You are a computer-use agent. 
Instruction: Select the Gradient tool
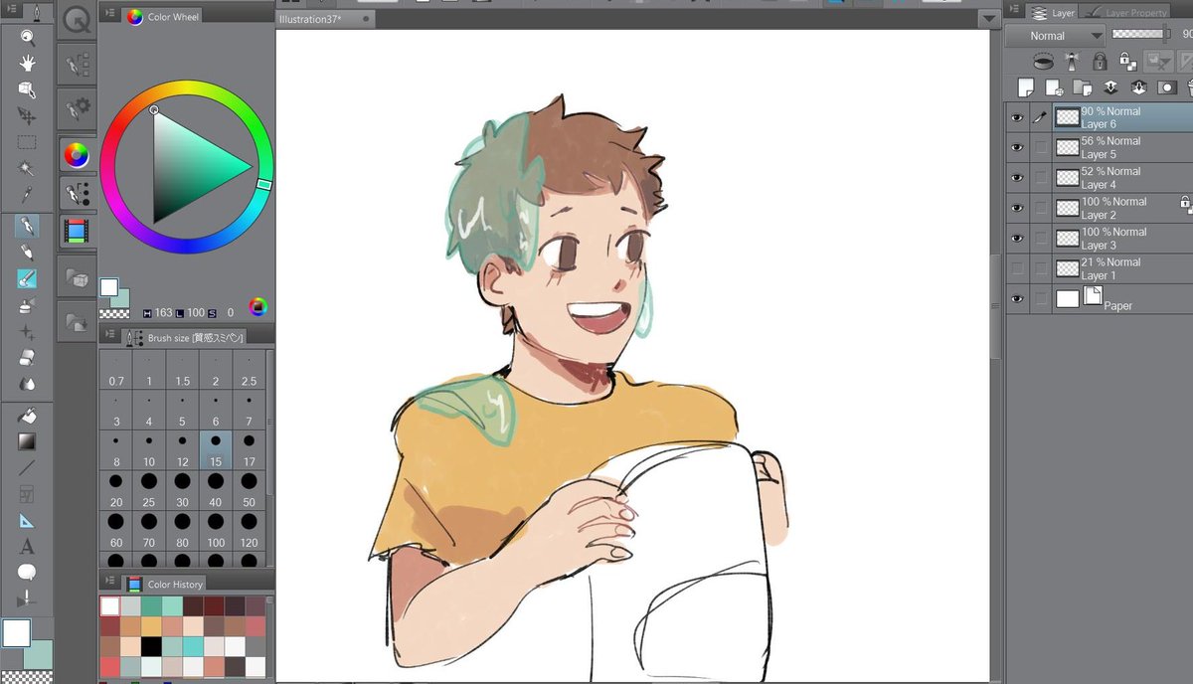[x=27, y=441]
